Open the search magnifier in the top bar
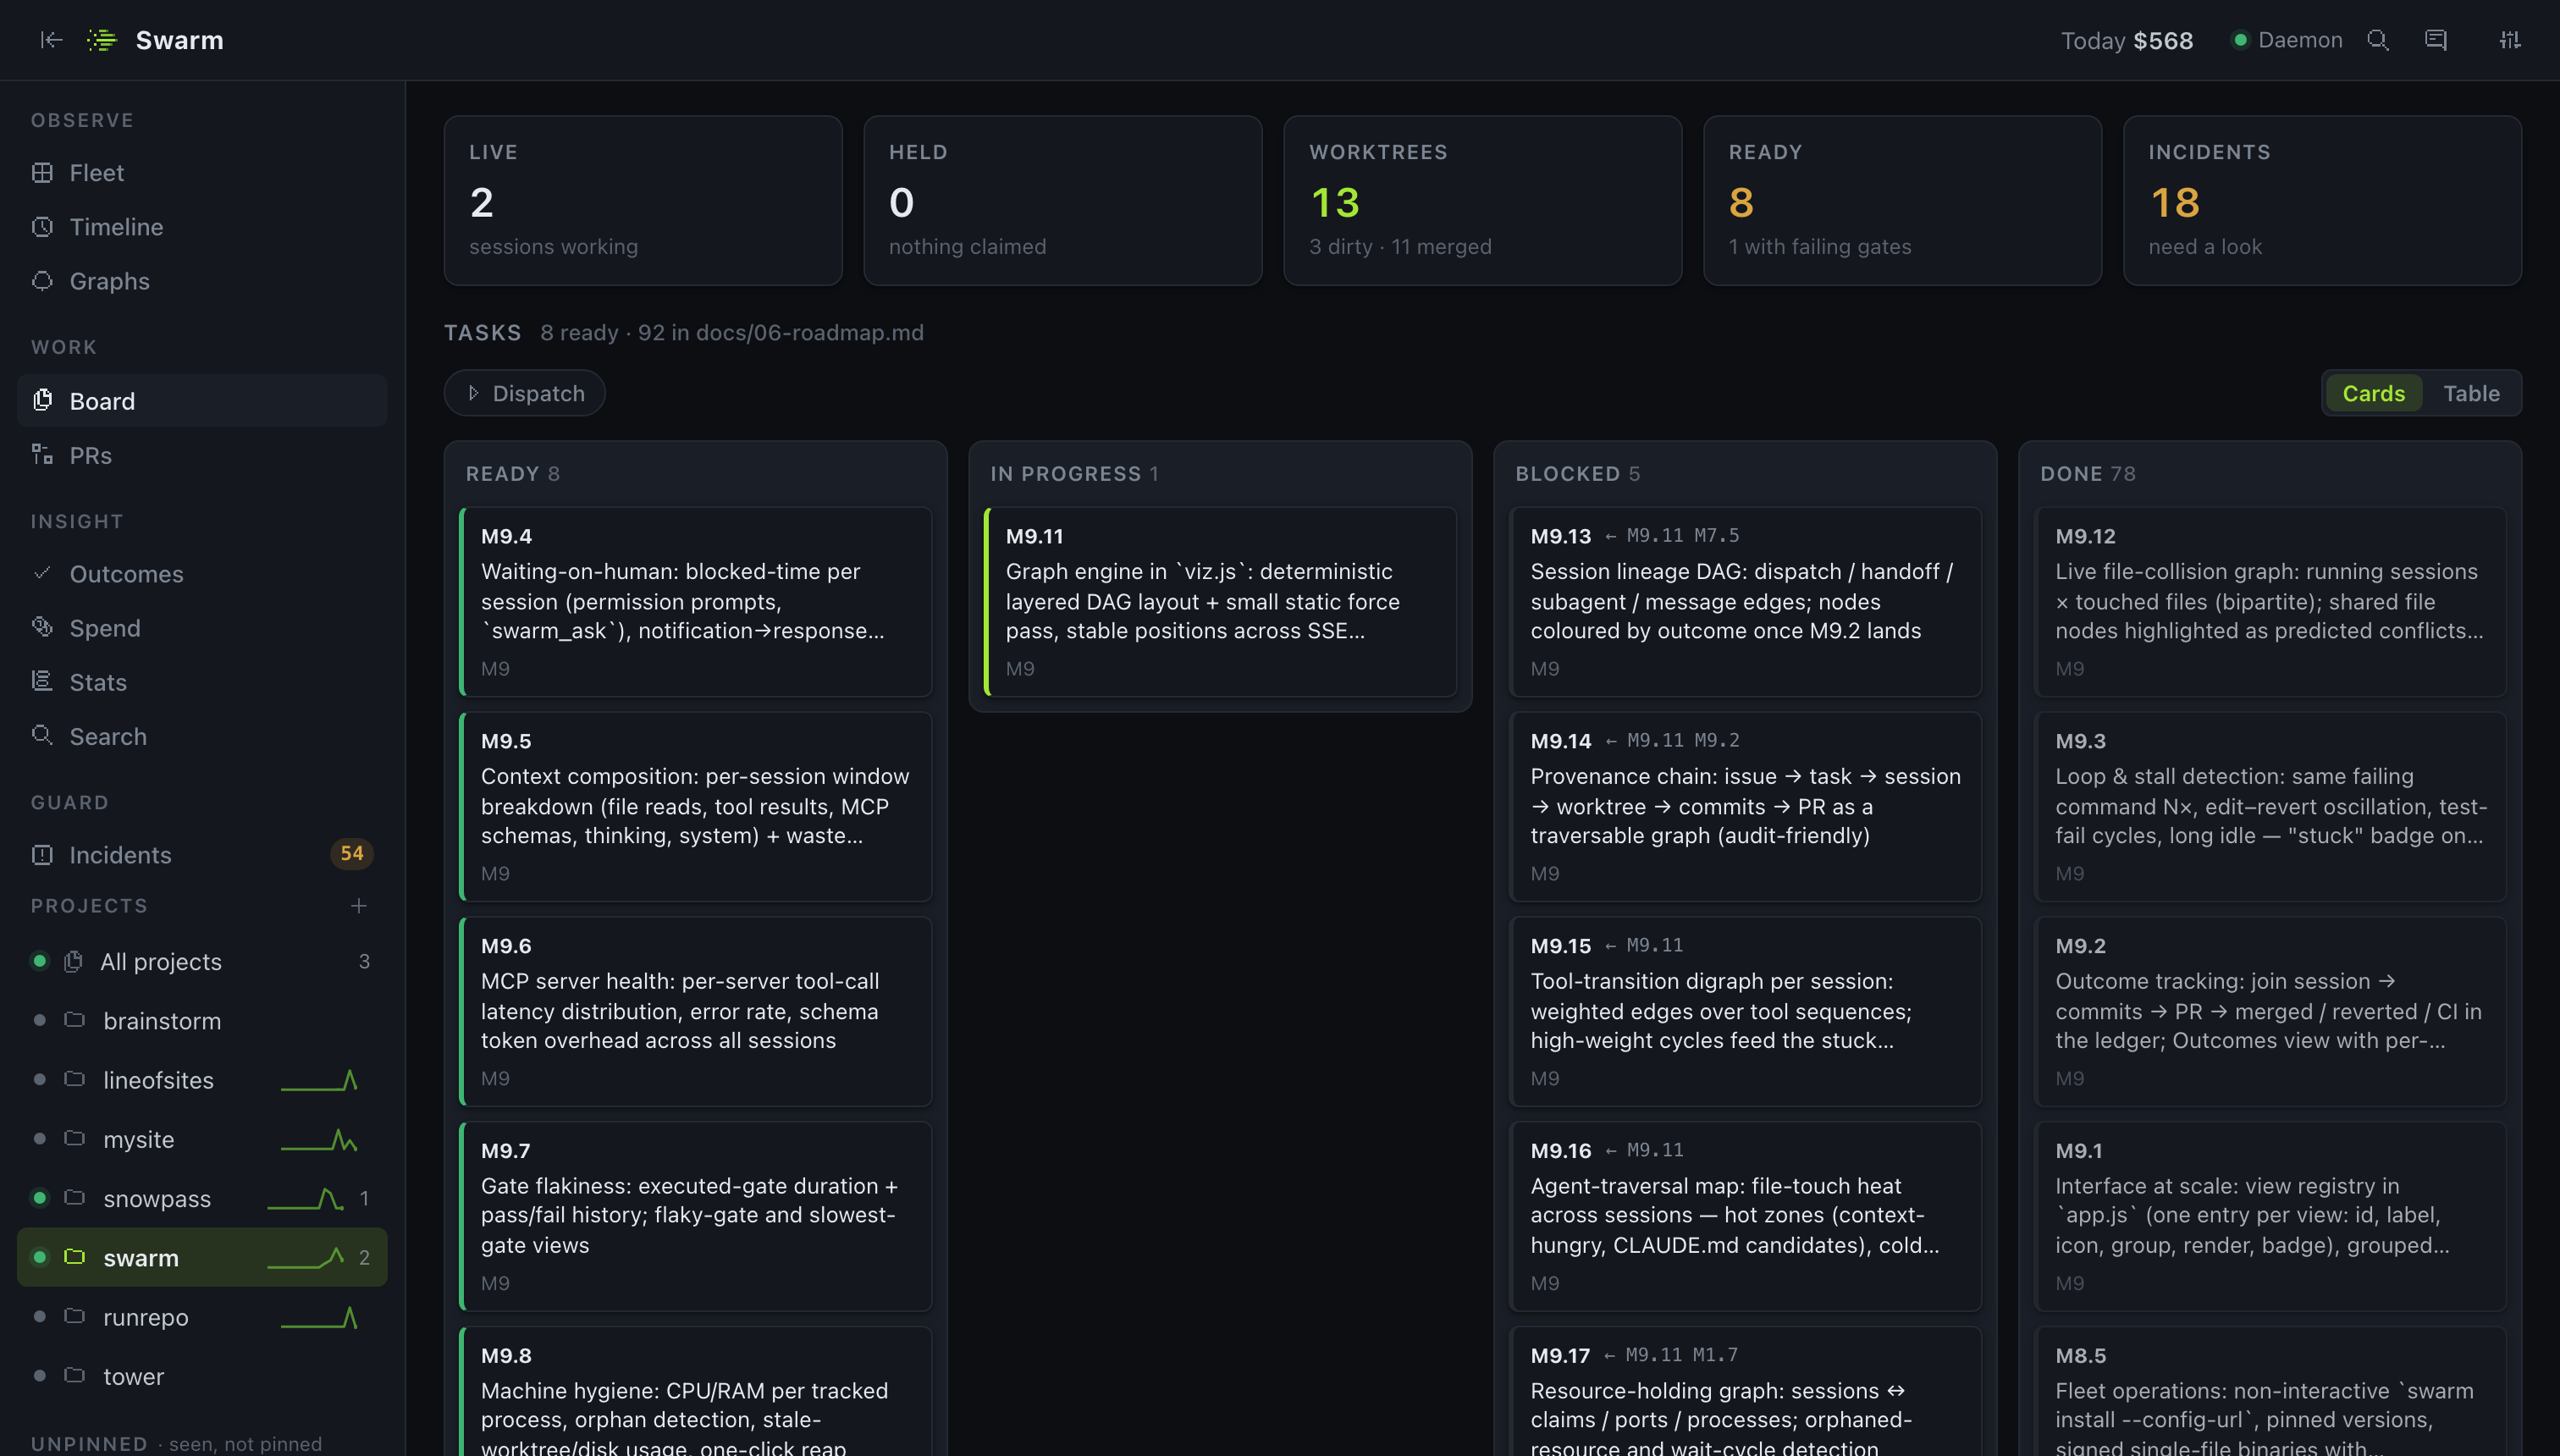 (x=2378, y=40)
